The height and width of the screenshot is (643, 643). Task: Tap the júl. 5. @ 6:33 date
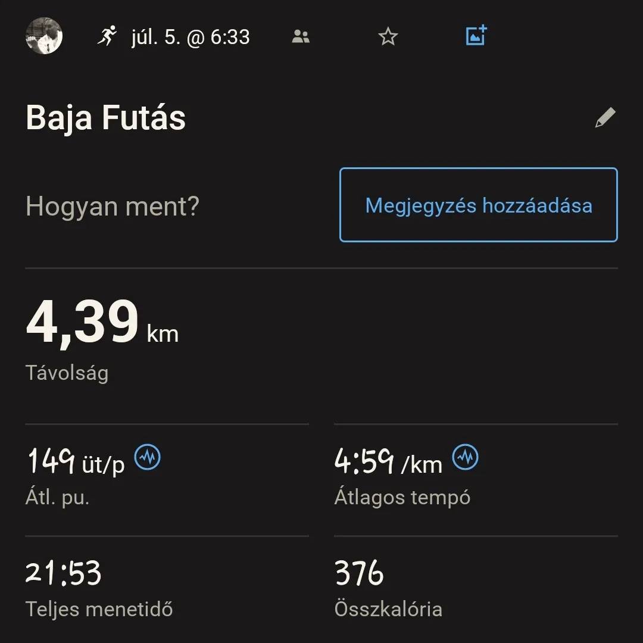click(191, 37)
